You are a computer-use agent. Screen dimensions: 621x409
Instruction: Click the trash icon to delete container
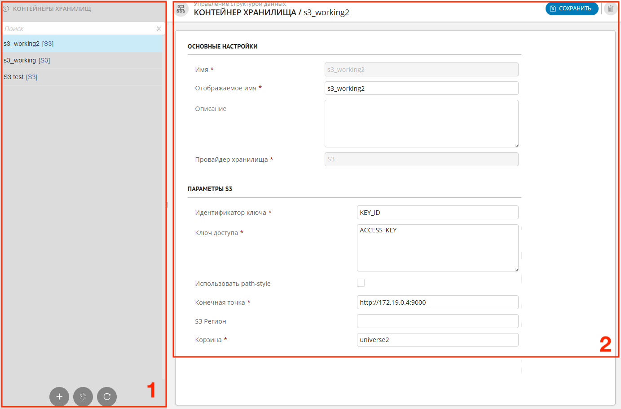click(610, 9)
